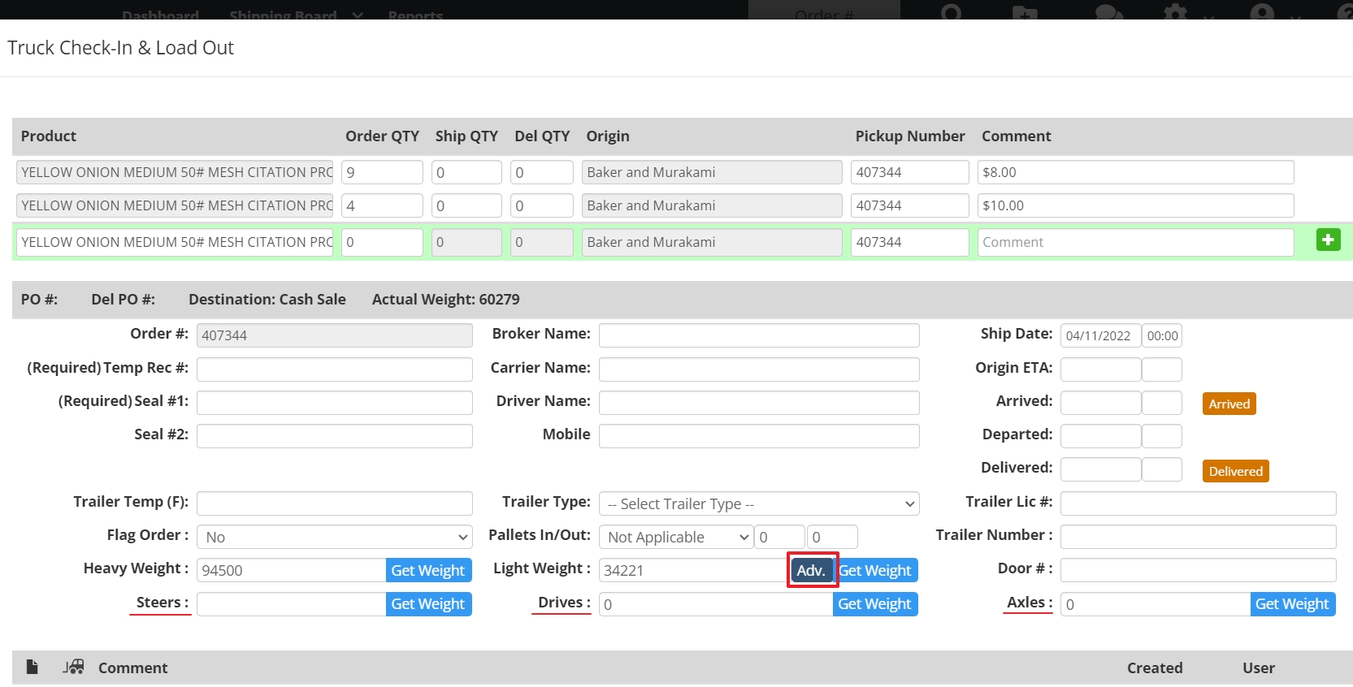1353x687 pixels.
Task: Click the document icon in comments header
Action: coord(32,667)
